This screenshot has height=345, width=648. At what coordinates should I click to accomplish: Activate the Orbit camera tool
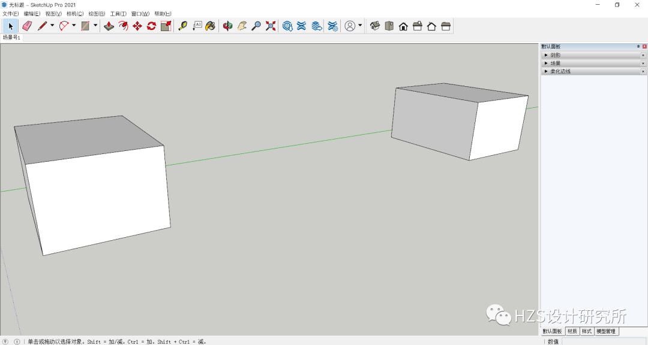[x=228, y=26]
